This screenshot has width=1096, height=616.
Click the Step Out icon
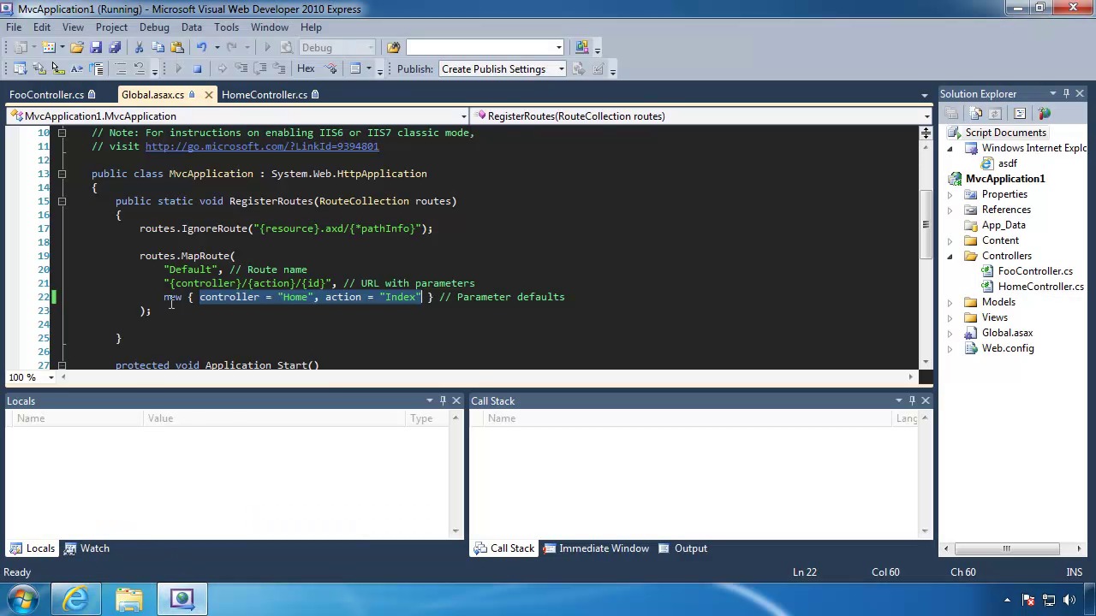280,69
